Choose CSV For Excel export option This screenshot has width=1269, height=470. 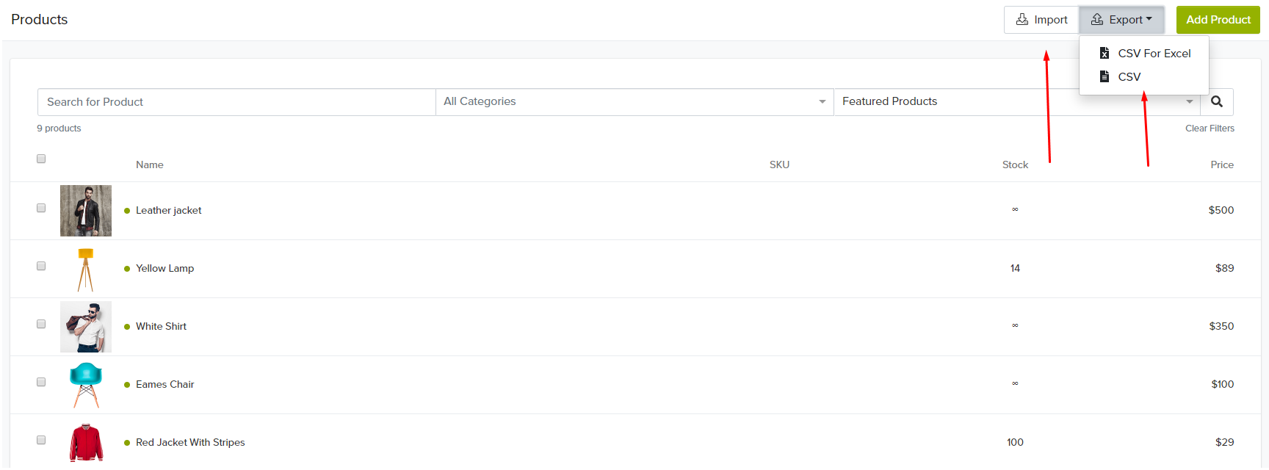pyautogui.click(x=1154, y=54)
